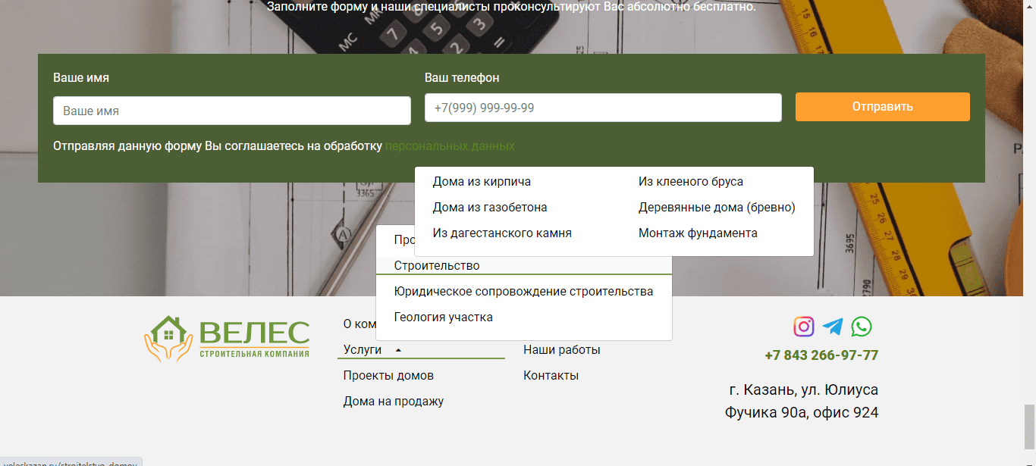Click the Велес company logo
Screen dimensions: 1036x466
pyautogui.click(x=227, y=338)
